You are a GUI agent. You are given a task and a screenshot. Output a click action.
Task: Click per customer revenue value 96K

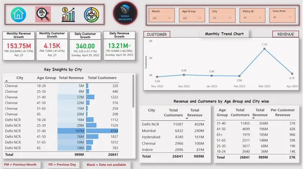coord(292,135)
